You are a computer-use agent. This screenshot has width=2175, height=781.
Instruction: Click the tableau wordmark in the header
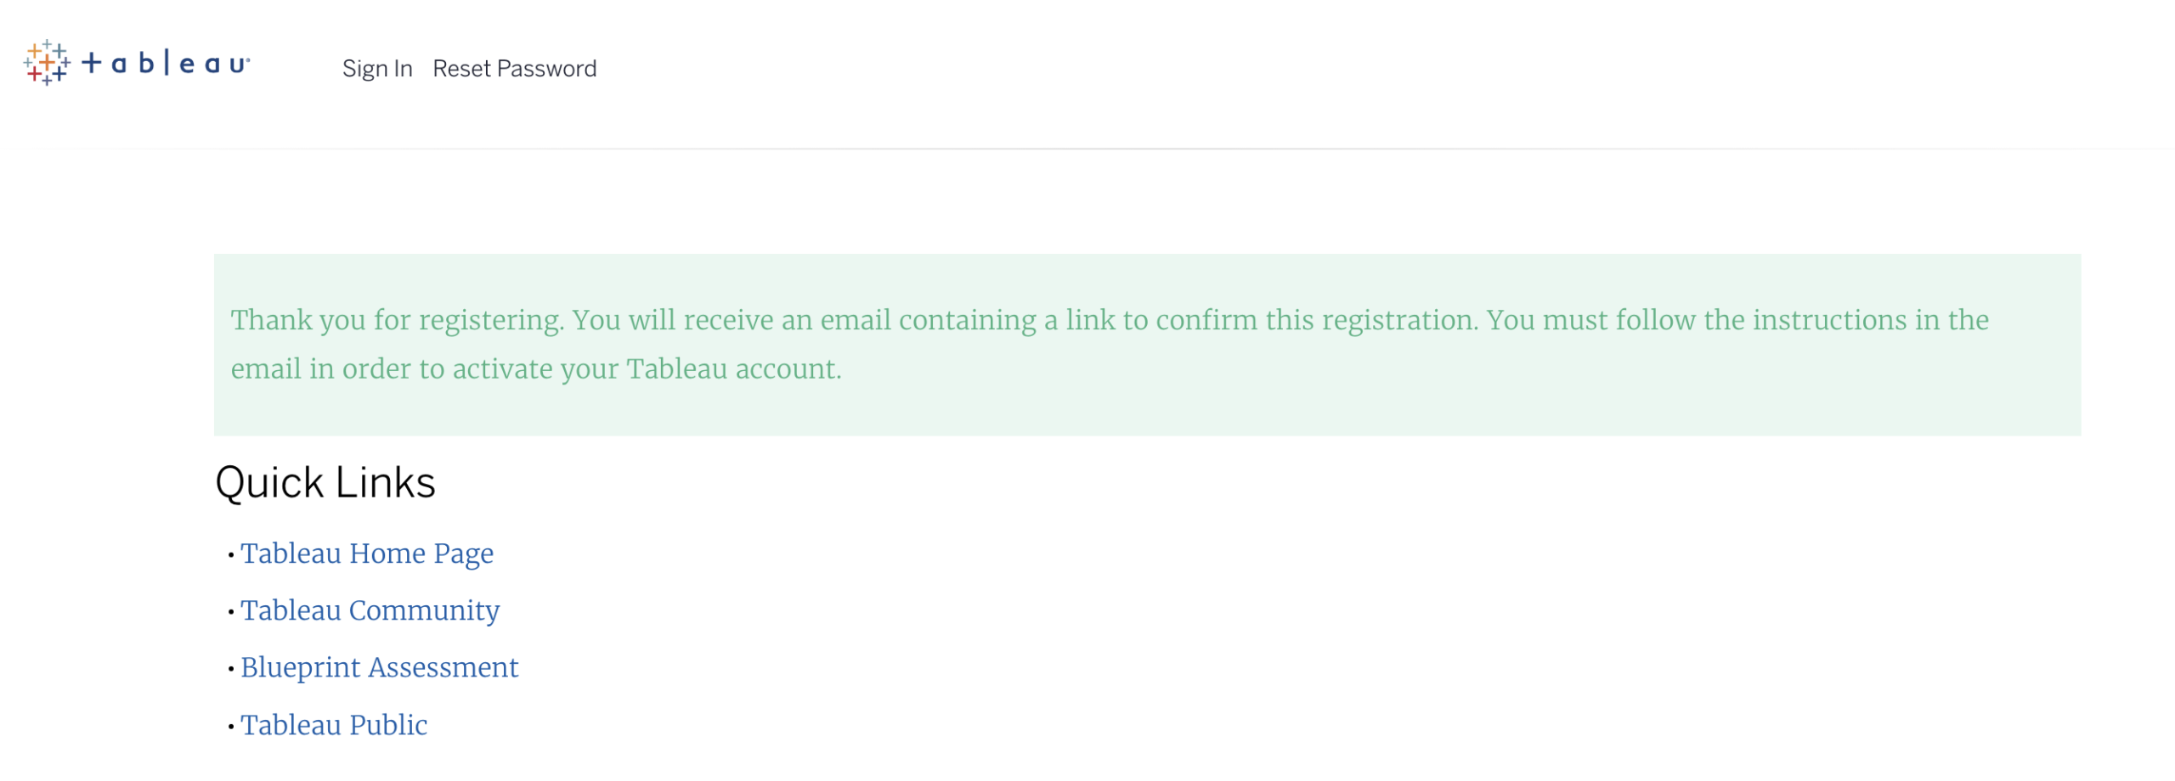(x=166, y=63)
